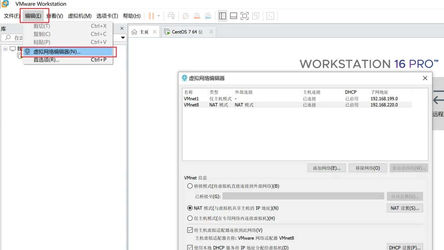Select the 仅主机模式 radio button

190,218
